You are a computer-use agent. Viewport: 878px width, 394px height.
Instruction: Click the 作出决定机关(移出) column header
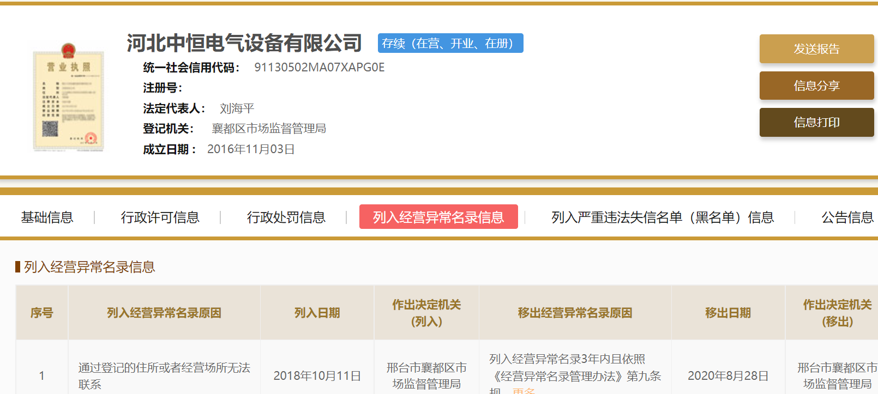[832, 313]
